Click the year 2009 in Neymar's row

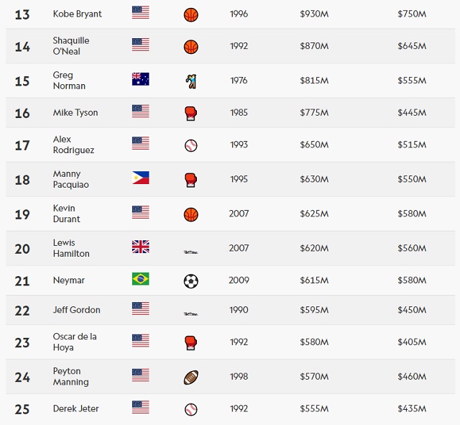click(239, 280)
